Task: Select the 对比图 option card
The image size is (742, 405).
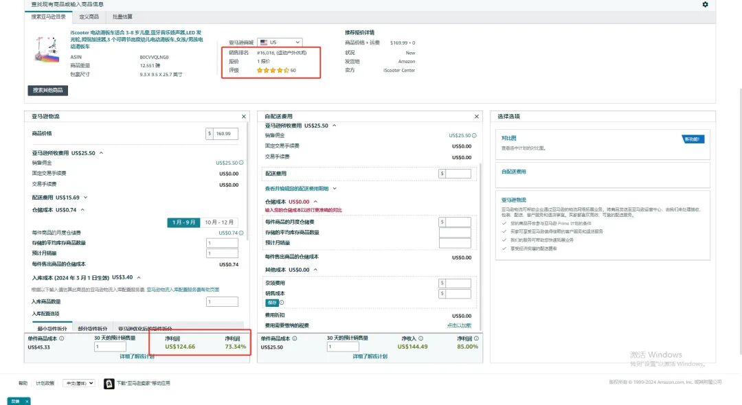Action: pyautogui.click(x=603, y=145)
